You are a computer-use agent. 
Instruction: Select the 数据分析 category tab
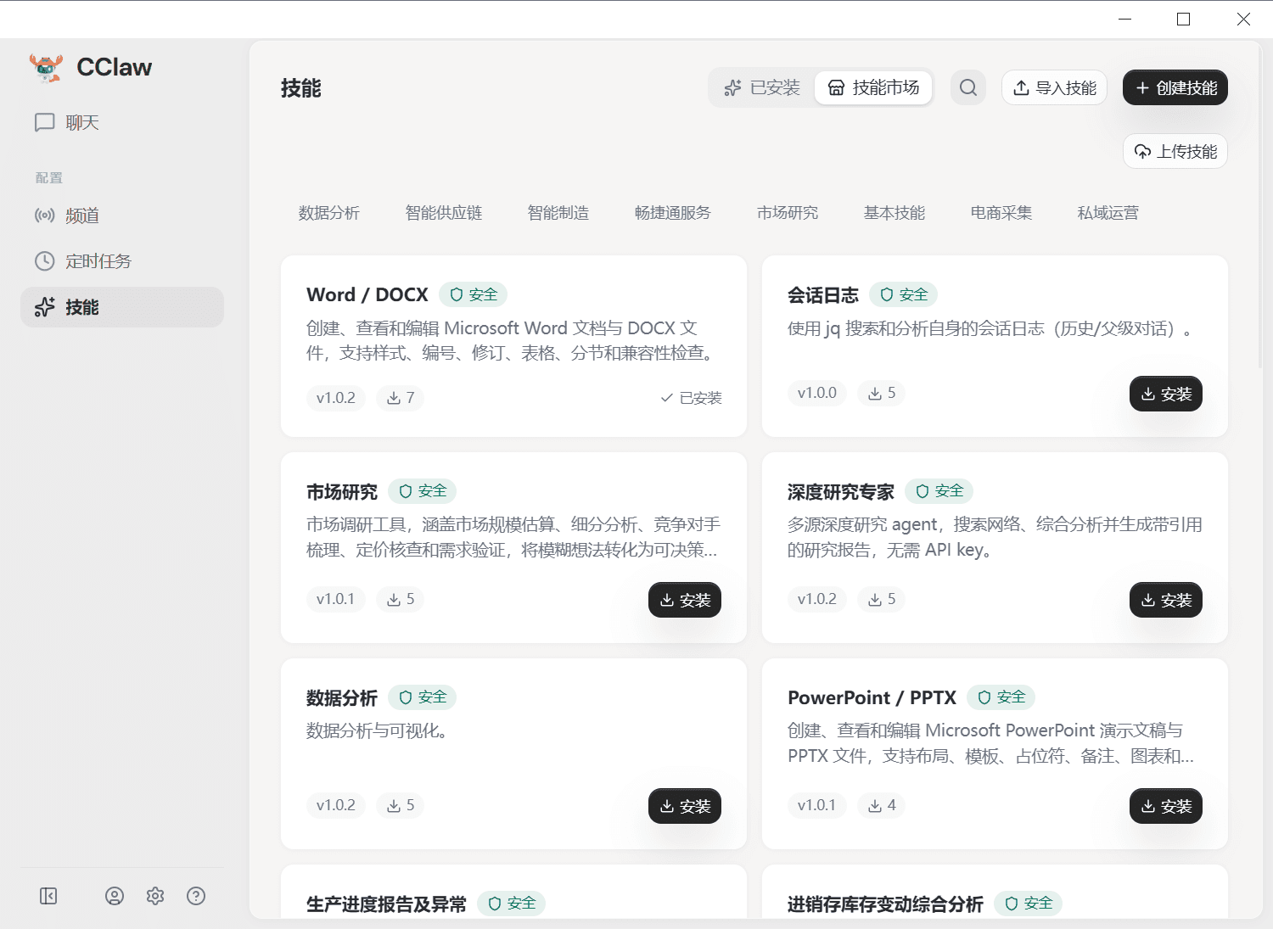point(329,213)
